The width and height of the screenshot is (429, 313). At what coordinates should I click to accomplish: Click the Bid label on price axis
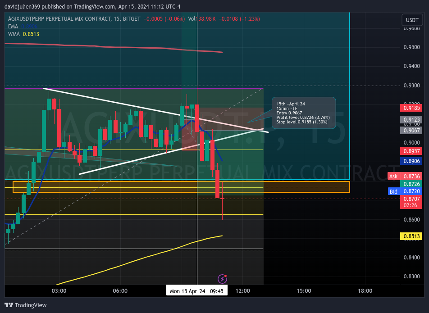coord(393,191)
